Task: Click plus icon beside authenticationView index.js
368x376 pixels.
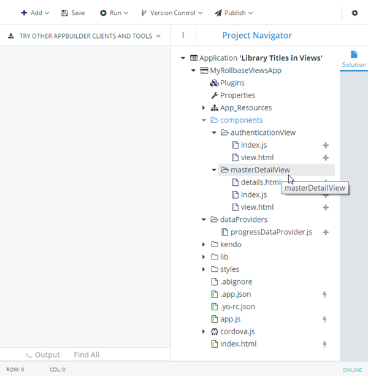Action: click(326, 145)
